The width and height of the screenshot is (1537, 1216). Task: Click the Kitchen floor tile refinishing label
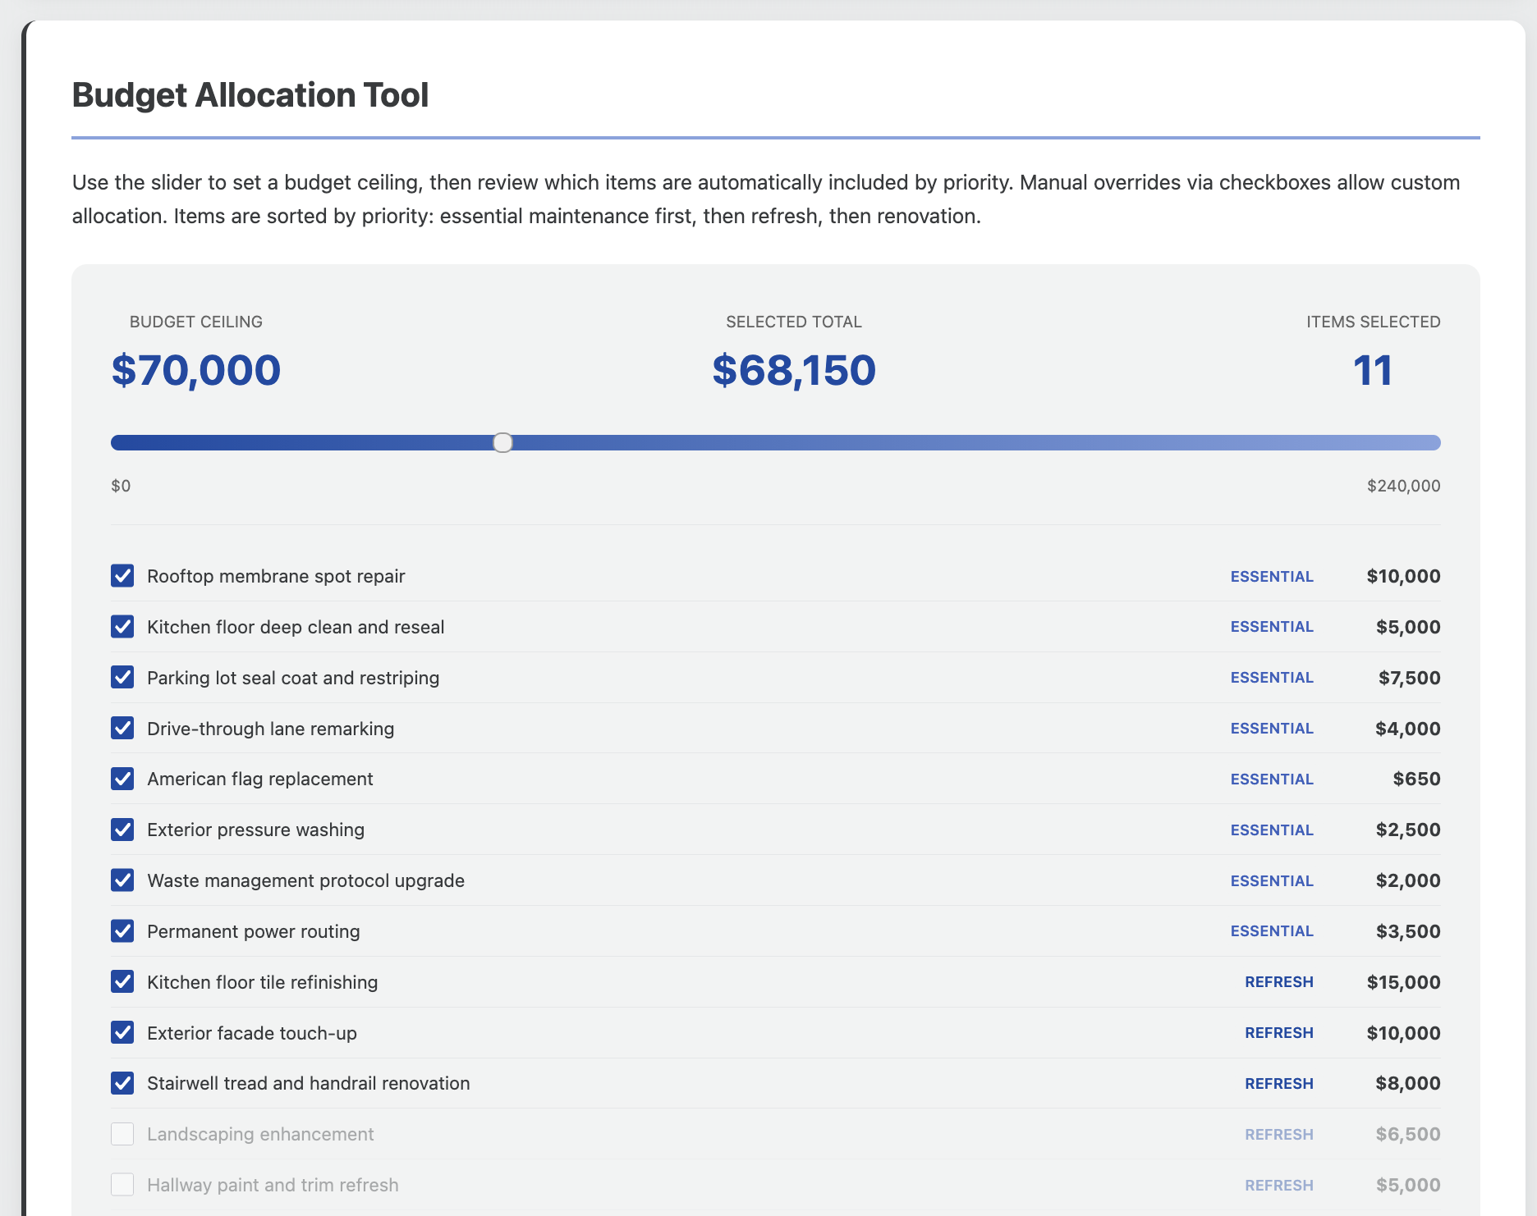(263, 982)
